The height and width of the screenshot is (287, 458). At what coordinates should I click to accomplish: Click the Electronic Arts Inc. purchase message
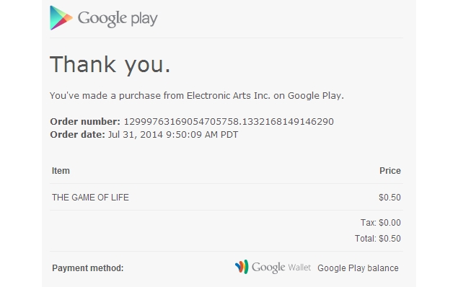[197, 96]
